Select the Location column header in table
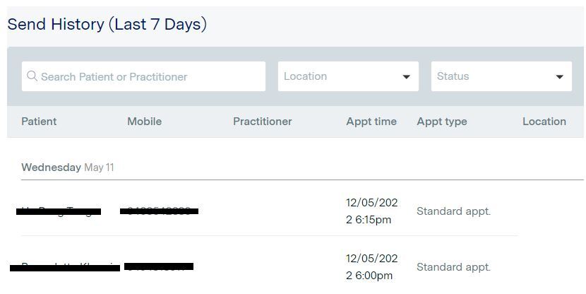The width and height of the screenshot is (586, 294). [x=544, y=122]
